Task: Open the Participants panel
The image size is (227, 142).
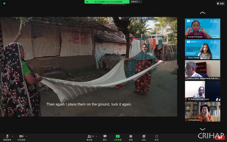Action: click(89, 137)
